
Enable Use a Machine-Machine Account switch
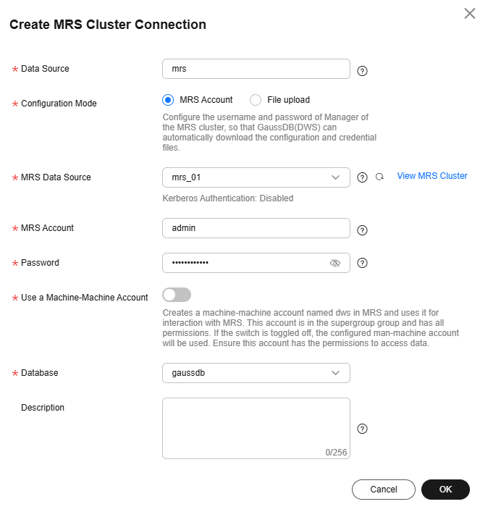point(177,295)
